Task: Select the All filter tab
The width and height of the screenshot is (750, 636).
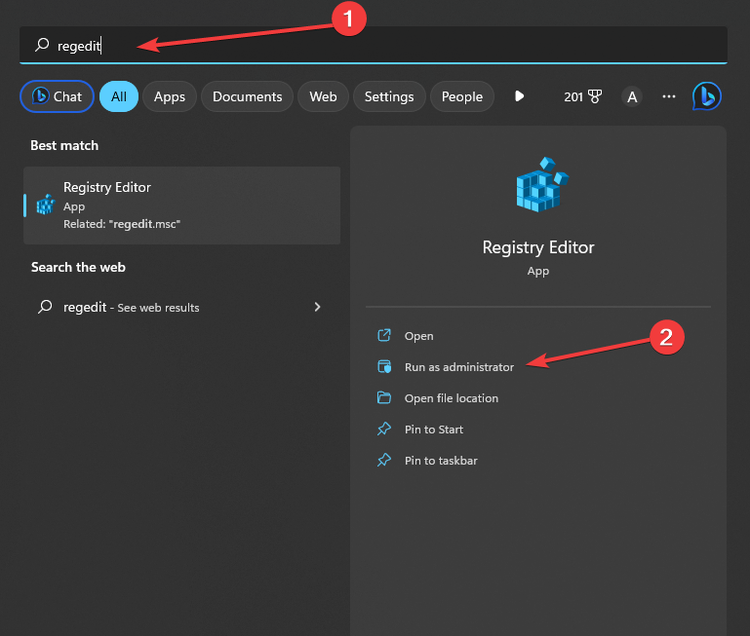Action: [x=119, y=96]
